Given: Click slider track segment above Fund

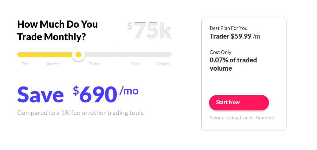Looking at the screenshot, I should (x=135, y=54).
